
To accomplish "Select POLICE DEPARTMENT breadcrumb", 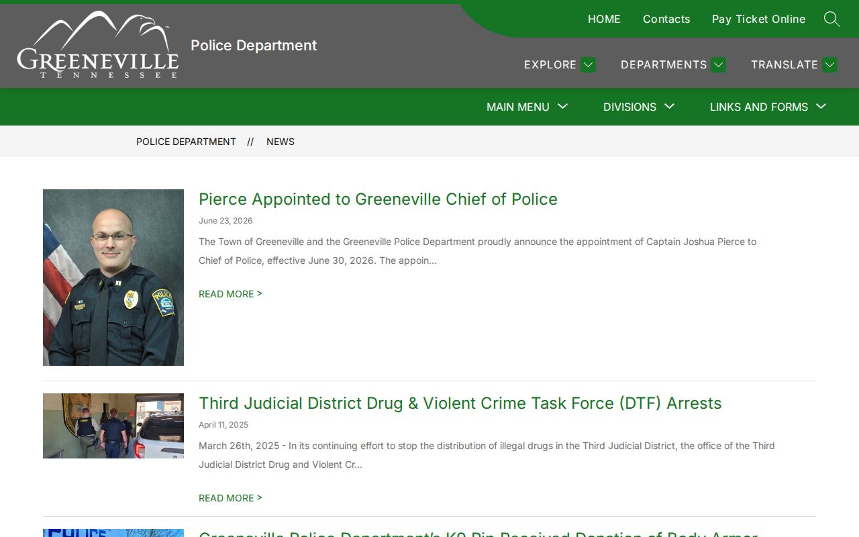I will pos(186,142).
